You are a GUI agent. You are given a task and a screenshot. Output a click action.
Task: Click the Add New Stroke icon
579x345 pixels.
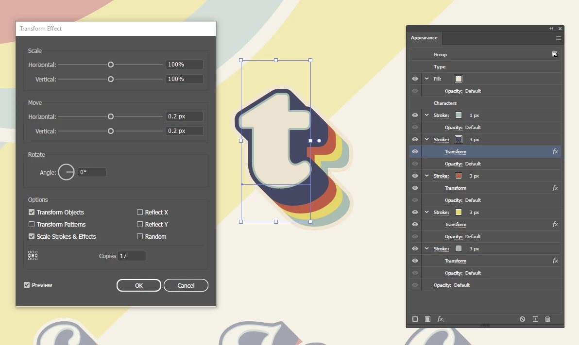point(415,319)
